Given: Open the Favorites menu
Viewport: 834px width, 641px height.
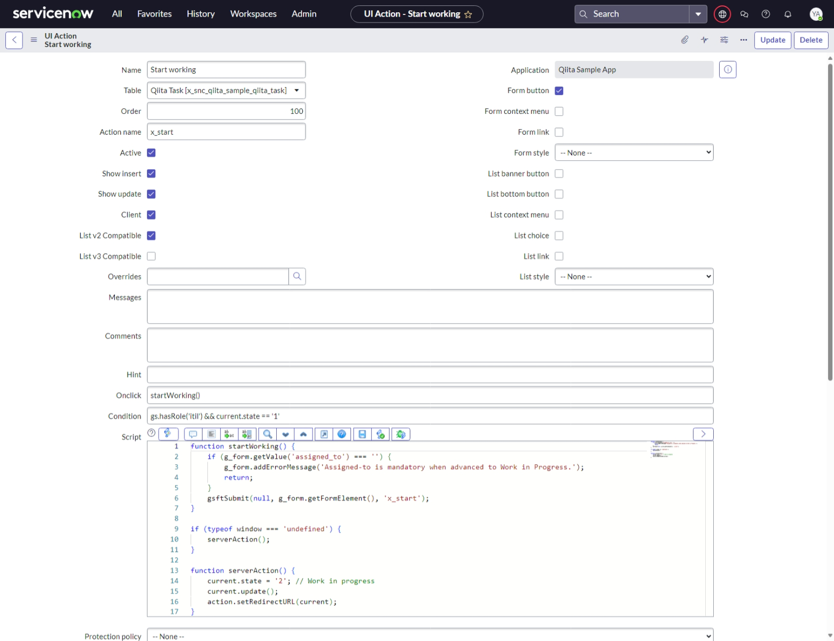Looking at the screenshot, I should [x=154, y=14].
